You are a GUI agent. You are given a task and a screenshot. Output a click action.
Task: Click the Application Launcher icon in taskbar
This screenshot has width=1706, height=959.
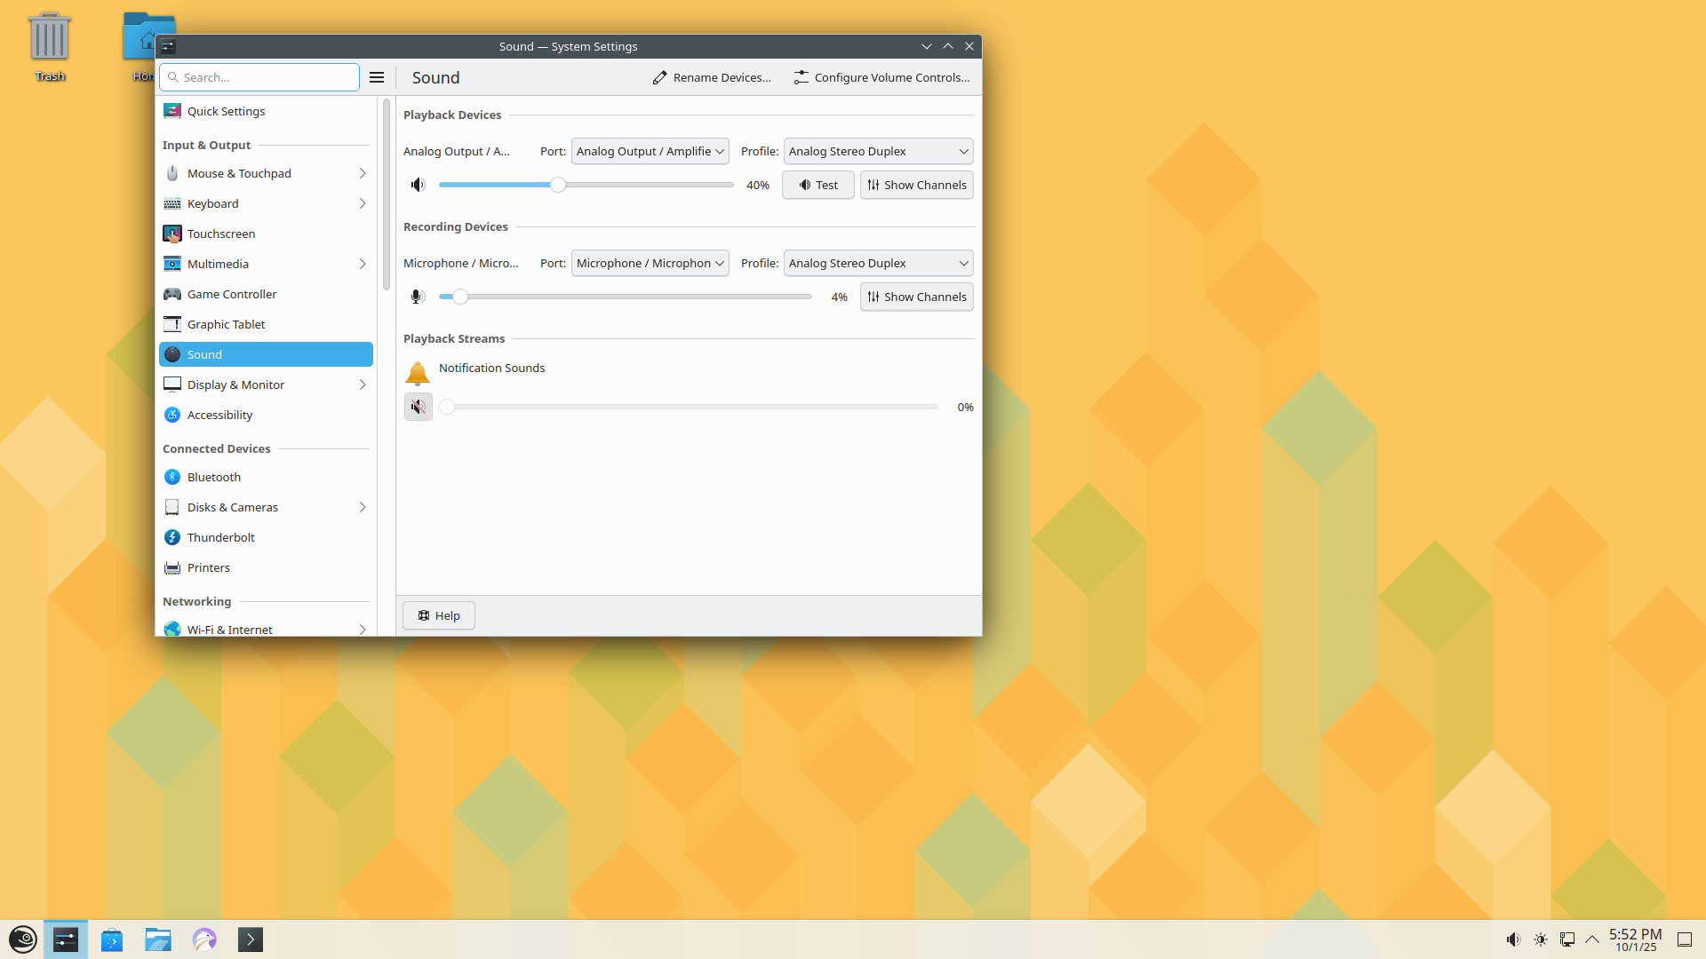tap(22, 939)
